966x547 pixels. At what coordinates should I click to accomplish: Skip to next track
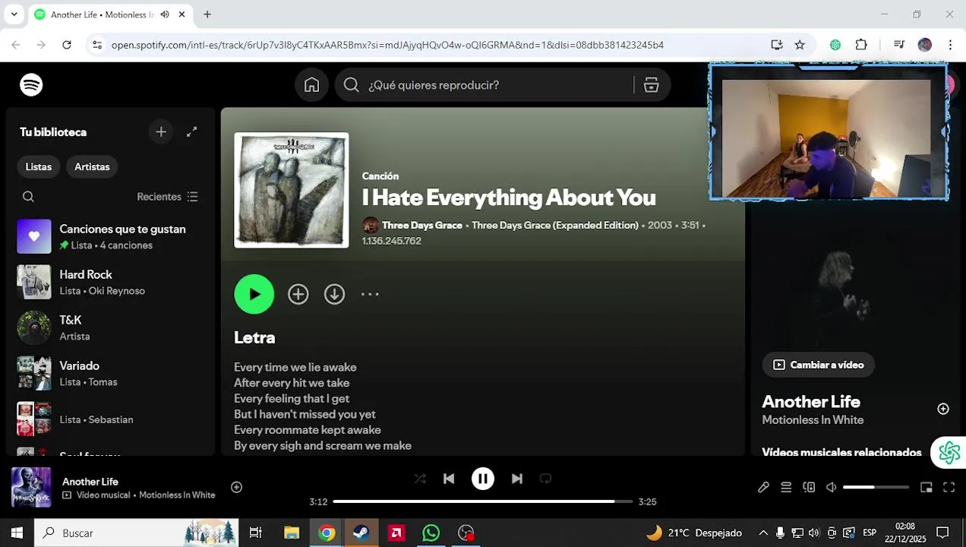pyautogui.click(x=517, y=479)
